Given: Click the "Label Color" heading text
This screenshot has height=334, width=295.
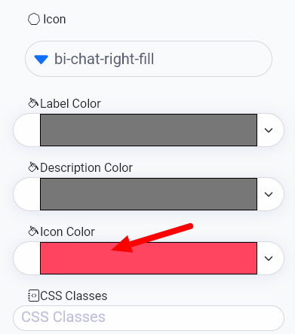Looking at the screenshot, I should 70,103.
